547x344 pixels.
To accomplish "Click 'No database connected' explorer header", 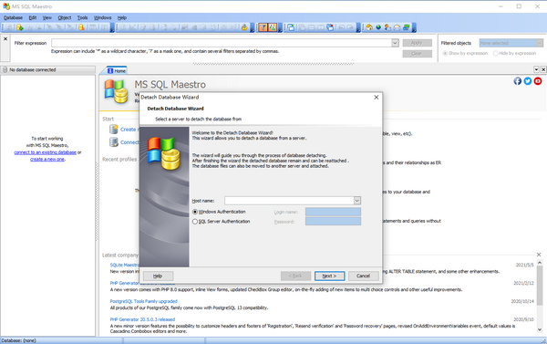I will [x=47, y=70].
